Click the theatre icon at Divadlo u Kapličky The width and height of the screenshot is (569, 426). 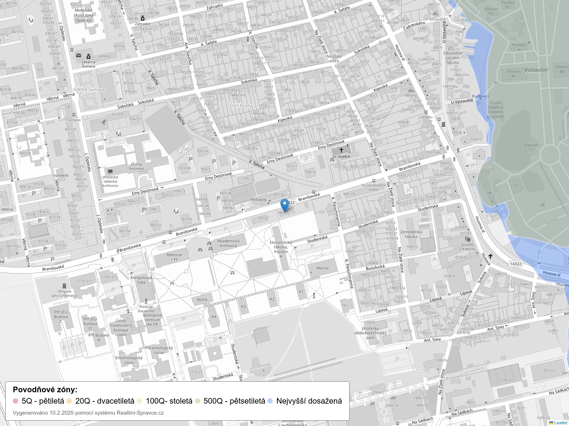(468, 239)
